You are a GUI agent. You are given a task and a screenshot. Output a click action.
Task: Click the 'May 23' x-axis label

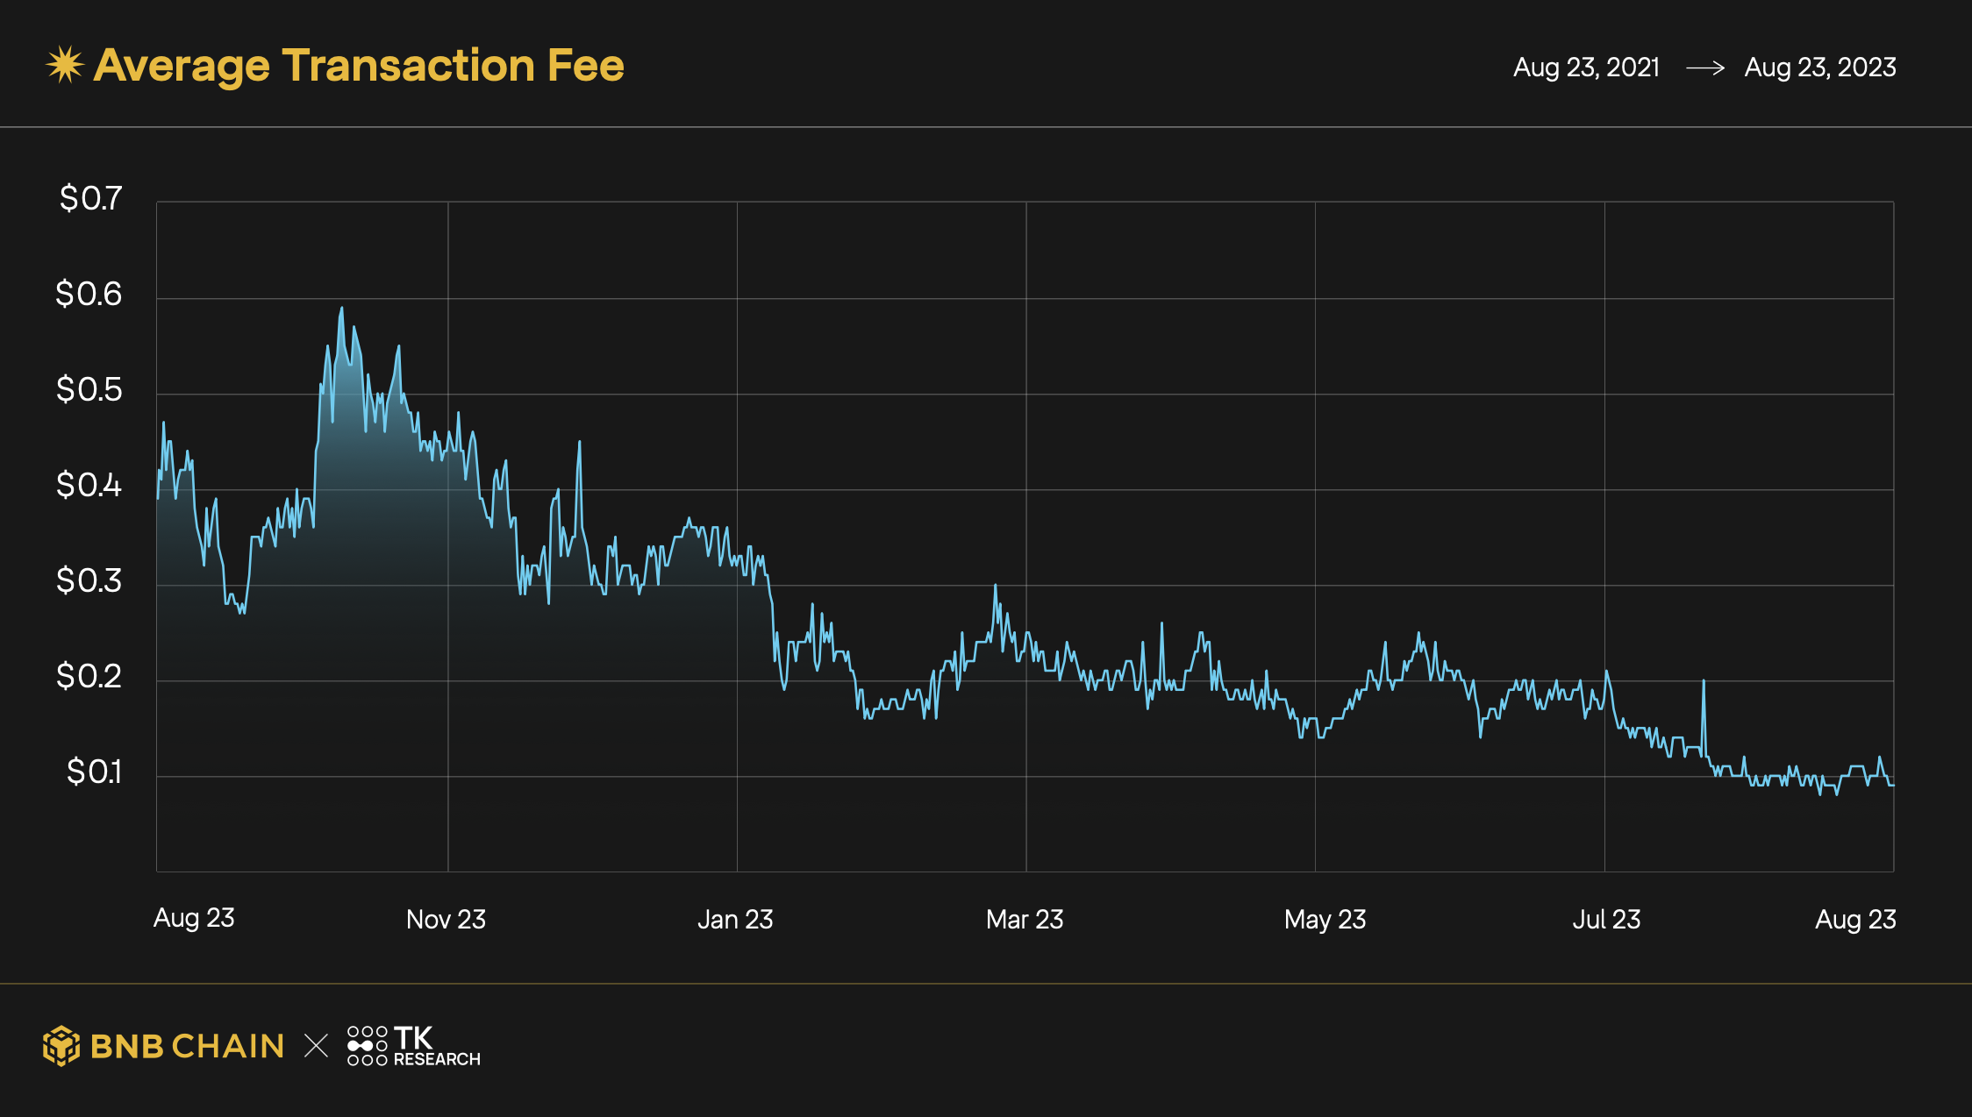(1325, 919)
